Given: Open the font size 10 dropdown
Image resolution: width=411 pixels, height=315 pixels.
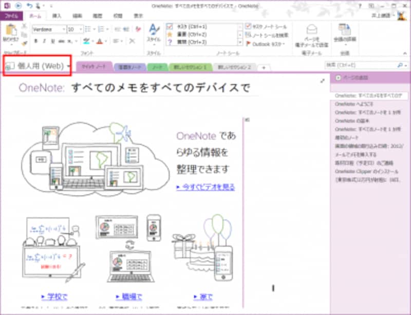Looking at the screenshot, I should (x=81, y=29).
